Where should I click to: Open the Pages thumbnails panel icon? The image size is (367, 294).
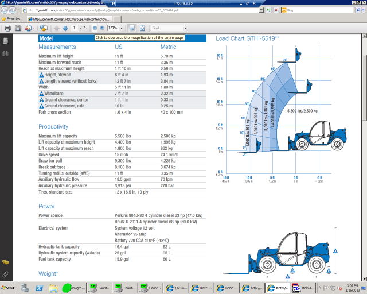coord(5,41)
